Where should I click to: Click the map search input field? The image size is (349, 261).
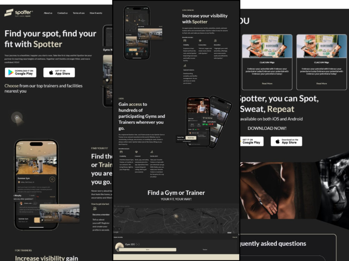(176, 206)
